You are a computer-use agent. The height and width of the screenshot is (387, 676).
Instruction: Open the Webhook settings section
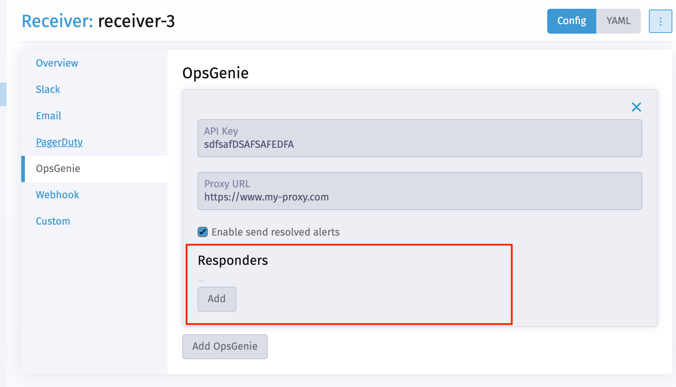coord(57,195)
